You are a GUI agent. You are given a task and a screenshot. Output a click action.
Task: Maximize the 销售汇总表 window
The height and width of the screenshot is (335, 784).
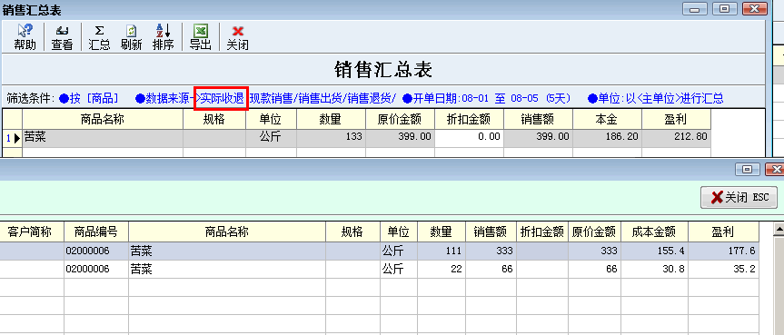(x=725, y=8)
